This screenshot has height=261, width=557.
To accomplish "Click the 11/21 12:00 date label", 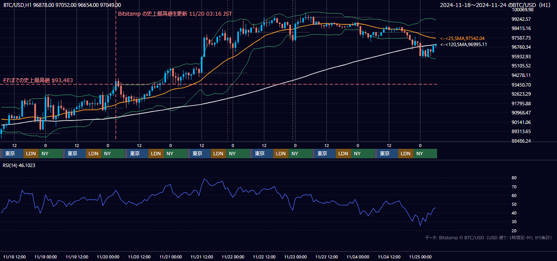I will [x=202, y=257].
